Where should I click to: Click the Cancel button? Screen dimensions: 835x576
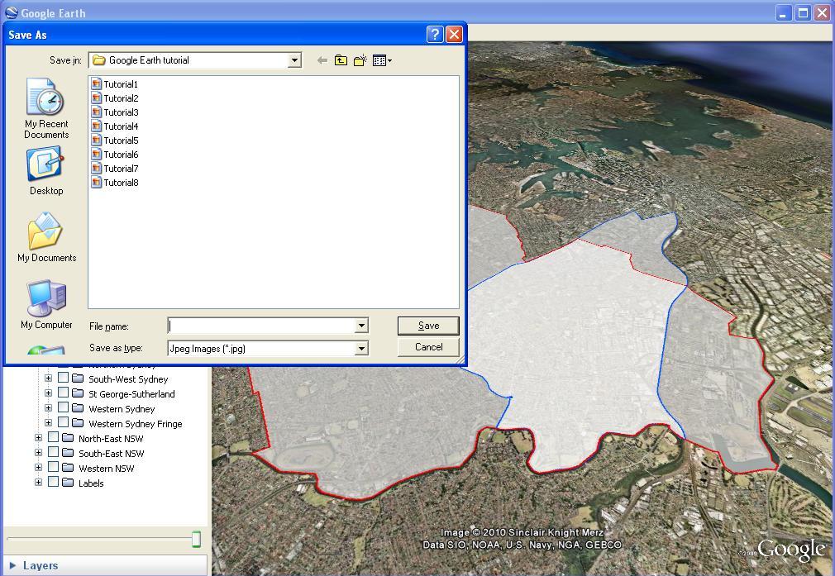tap(428, 347)
